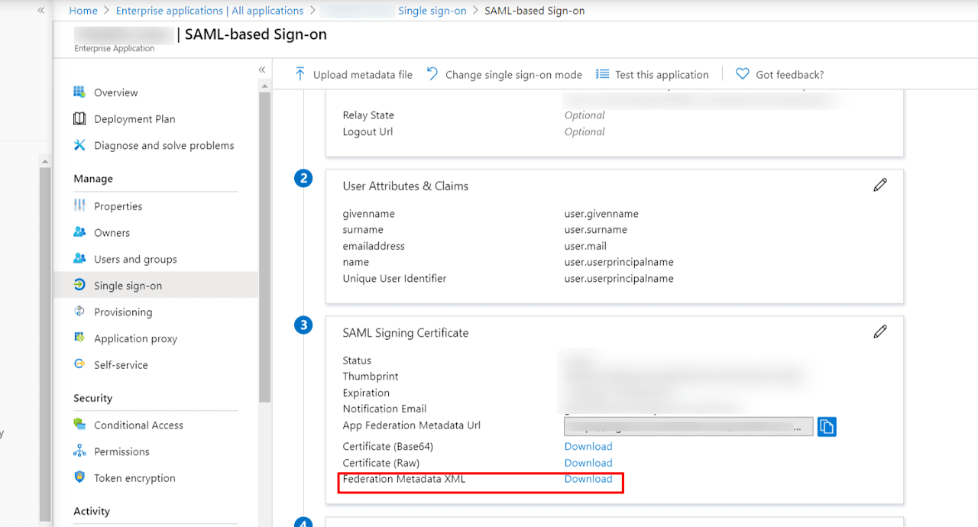978x527 pixels.
Task: Click the Overview icon in the sidebar
Action: click(79, 92)
